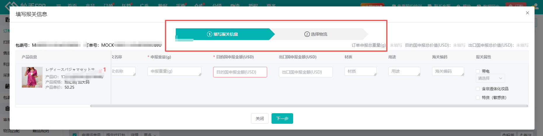543x136 pixels.
Task: Open 物流匹配 in the background sidebar
Action: click(11, 131)
